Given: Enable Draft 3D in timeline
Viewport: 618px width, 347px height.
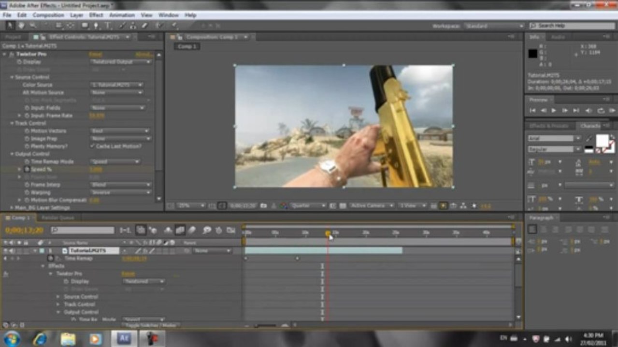Looking at the screenshot, I should [x=153, y=230].
